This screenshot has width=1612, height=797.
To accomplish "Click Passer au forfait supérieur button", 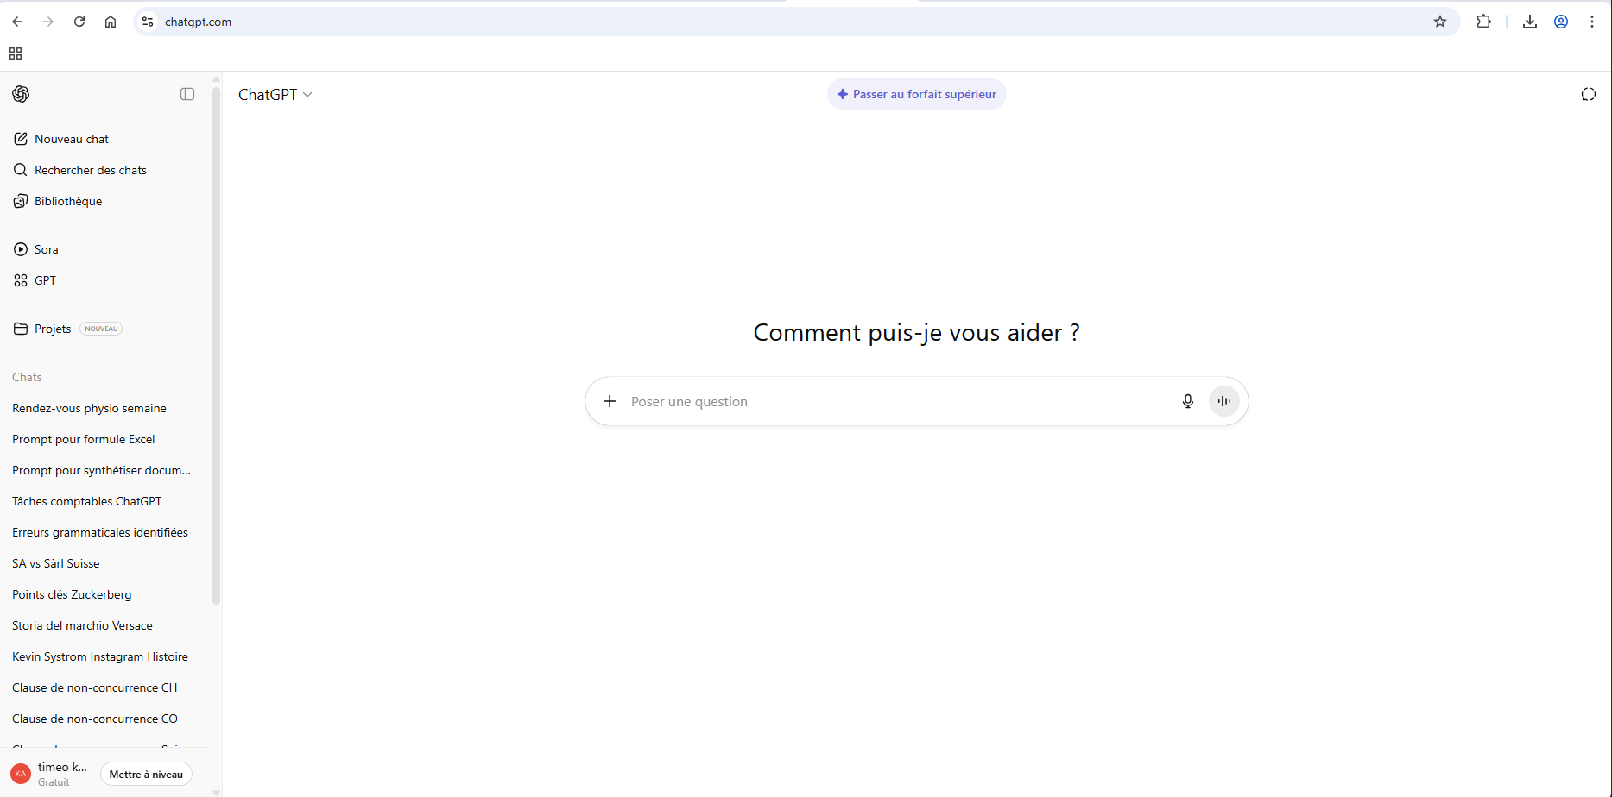I will 916,94.
